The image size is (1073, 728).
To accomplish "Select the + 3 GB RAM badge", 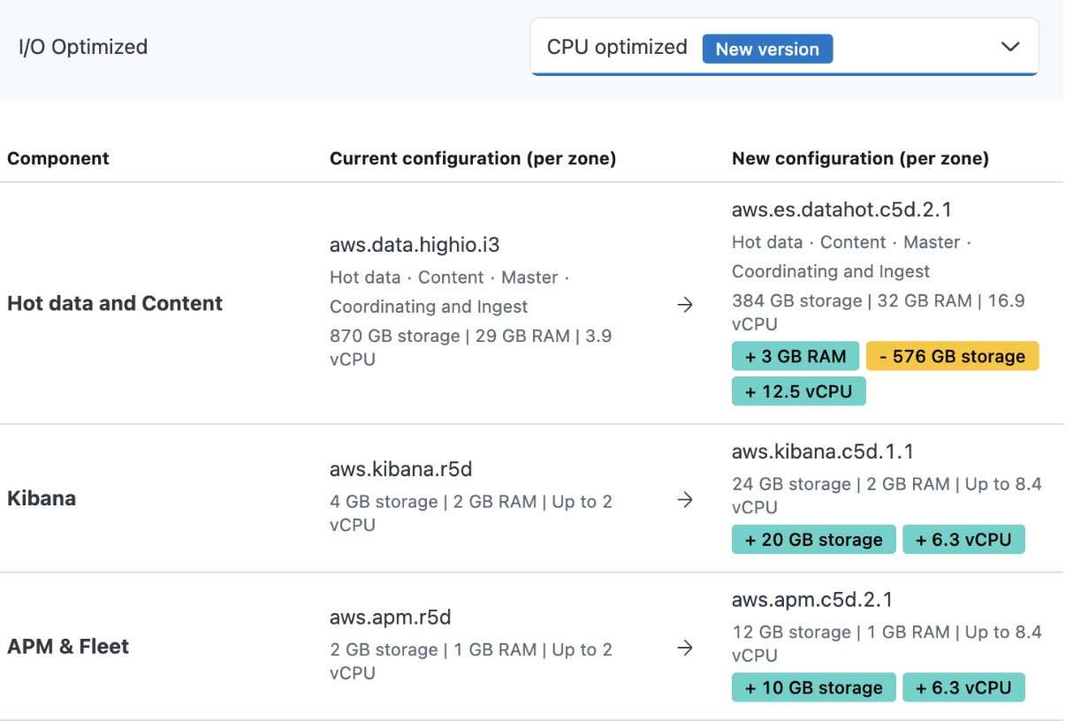I will coord(795,355).
